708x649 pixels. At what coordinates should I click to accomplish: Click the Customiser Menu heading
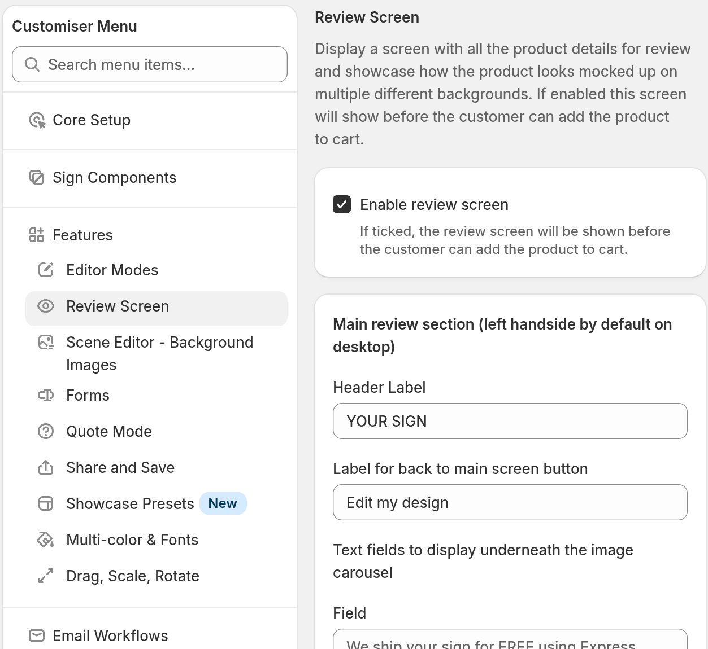coord(75,26)
